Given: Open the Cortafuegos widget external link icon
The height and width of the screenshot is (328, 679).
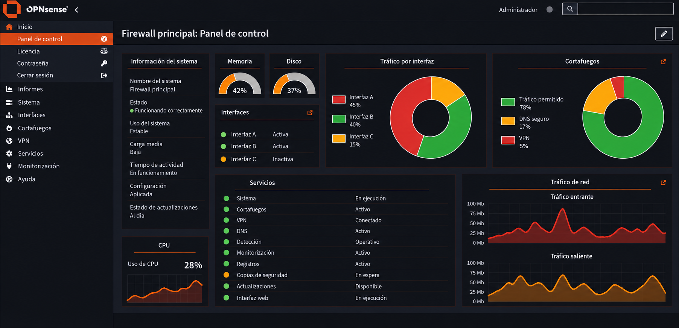Looking at the screenshot, I should pos(663,62).
